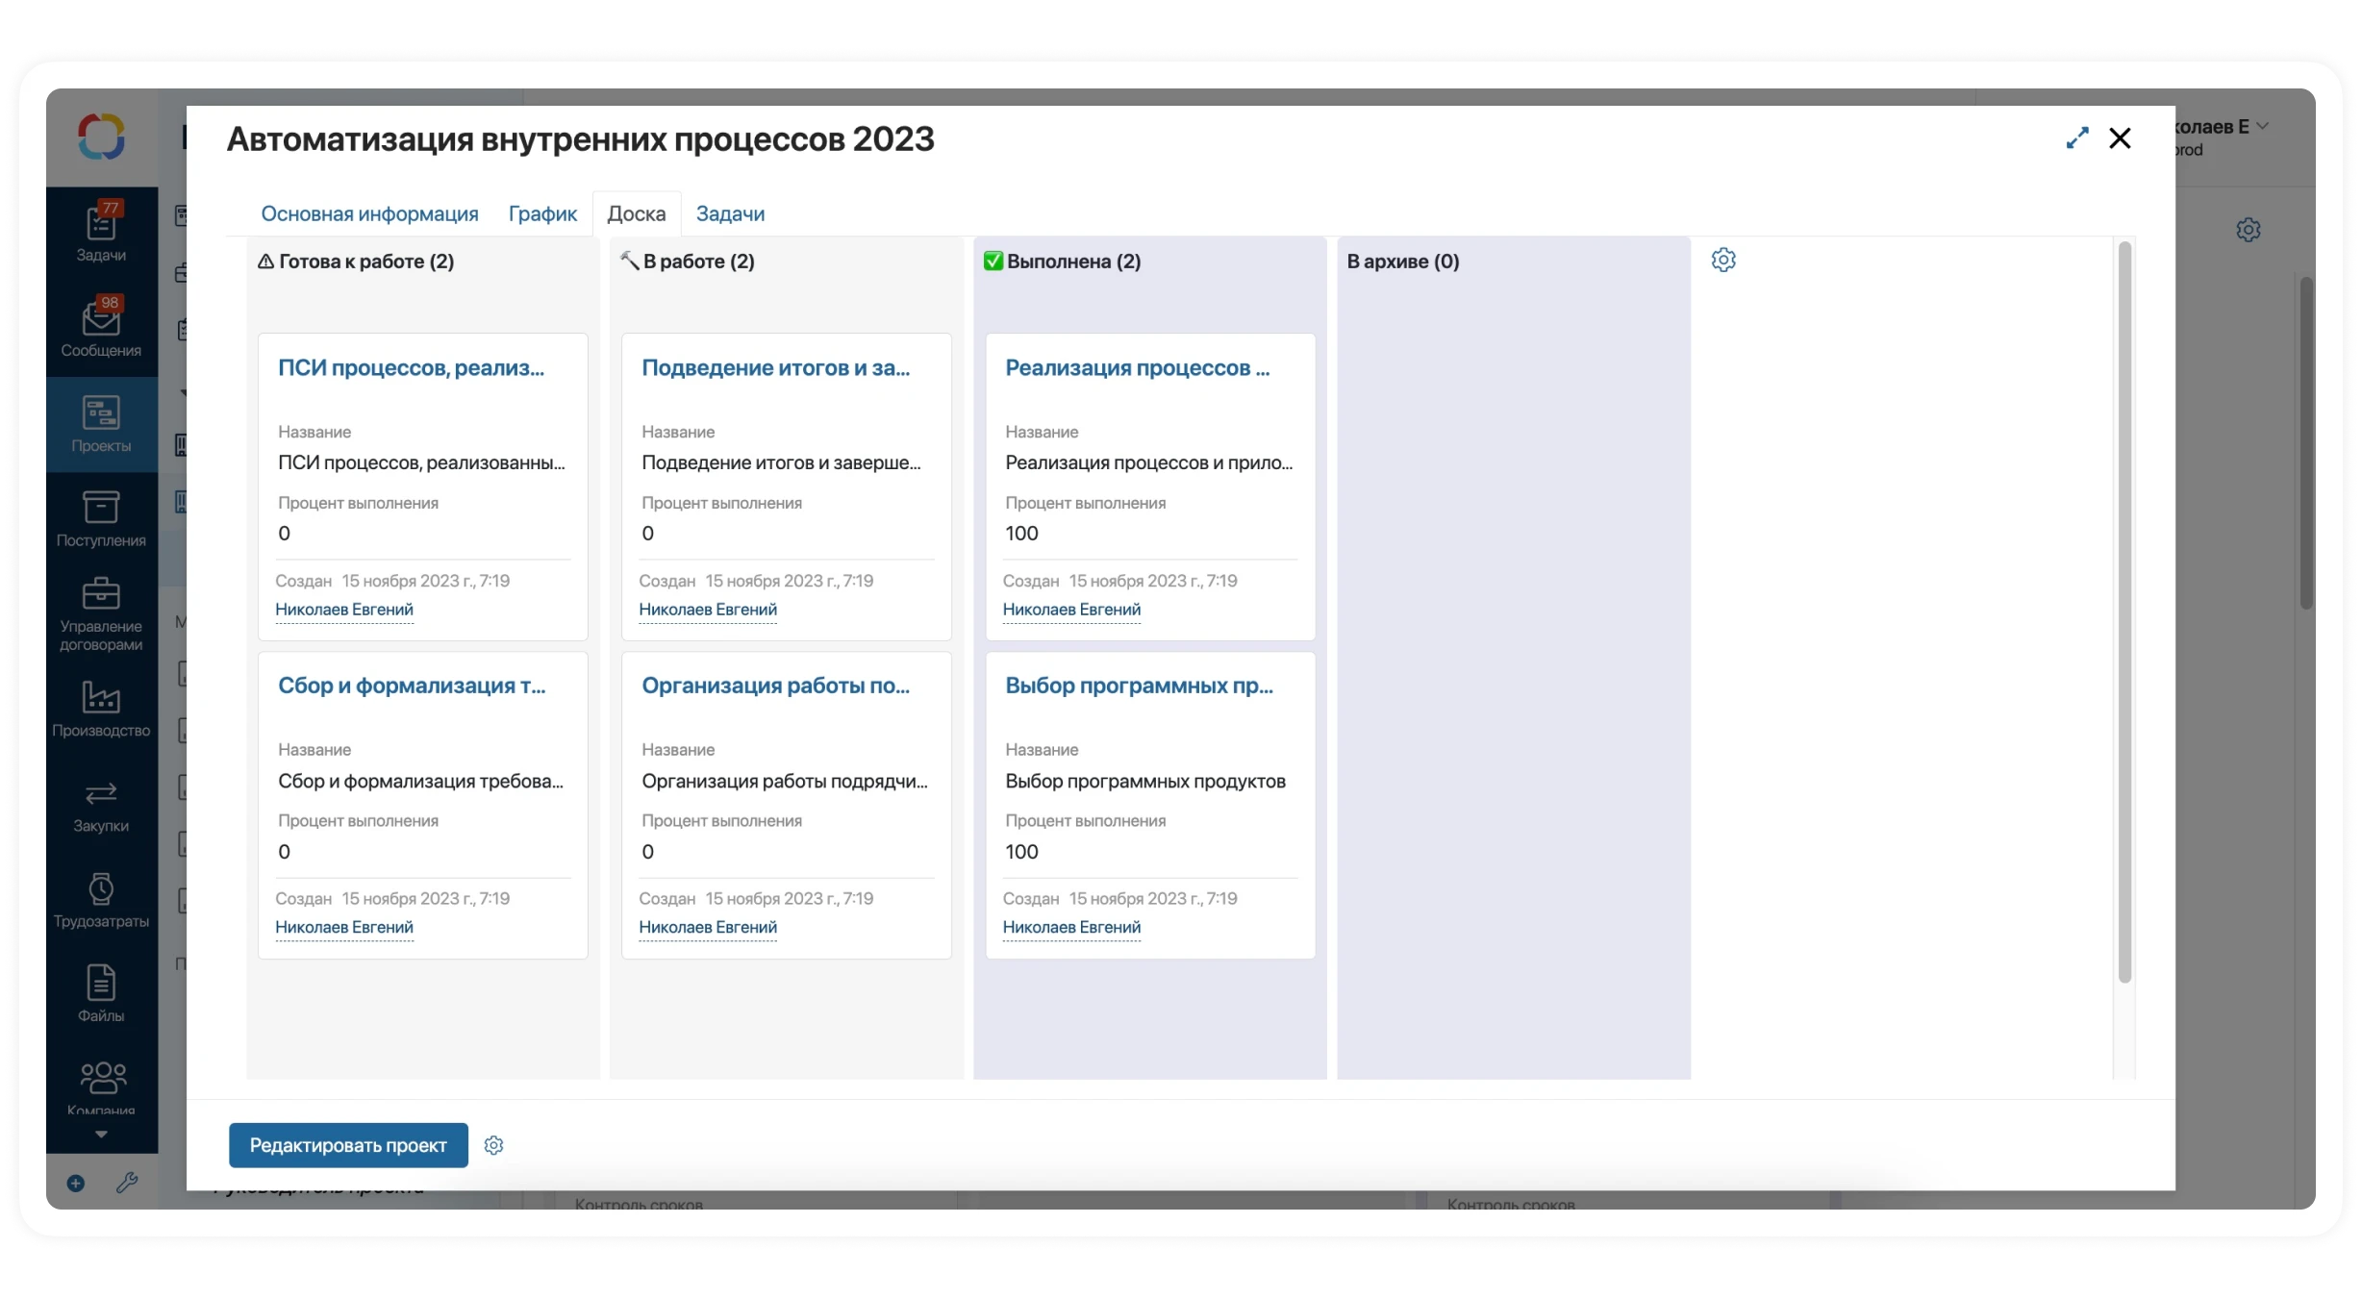The image size is (2362, 1298).
Task: Expand the project dialog to fullscreen
Action: pos(2077,138)
